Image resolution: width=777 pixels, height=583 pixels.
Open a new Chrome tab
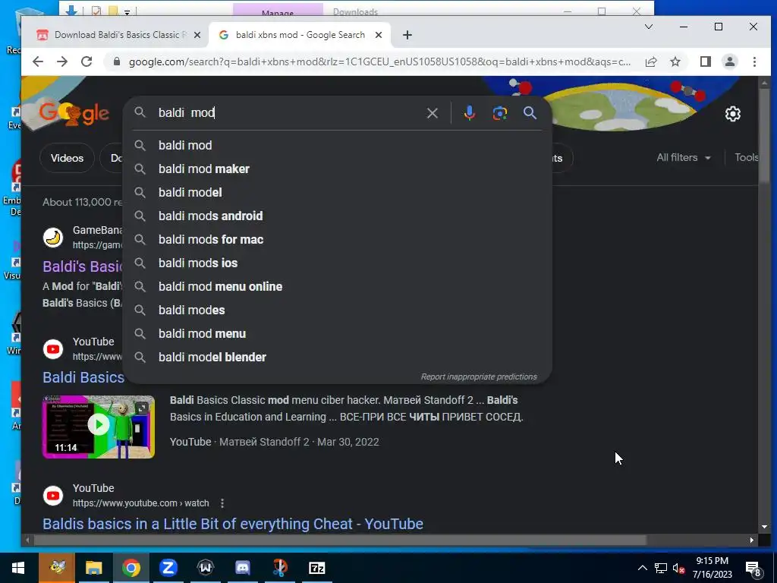click(x=407, y=35)
